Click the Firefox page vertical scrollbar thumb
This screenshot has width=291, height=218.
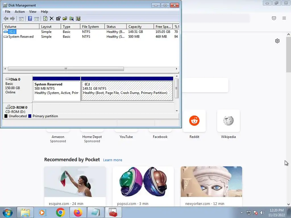click(289, 55)
